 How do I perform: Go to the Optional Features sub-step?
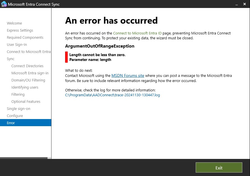click(x=26, y=102)
